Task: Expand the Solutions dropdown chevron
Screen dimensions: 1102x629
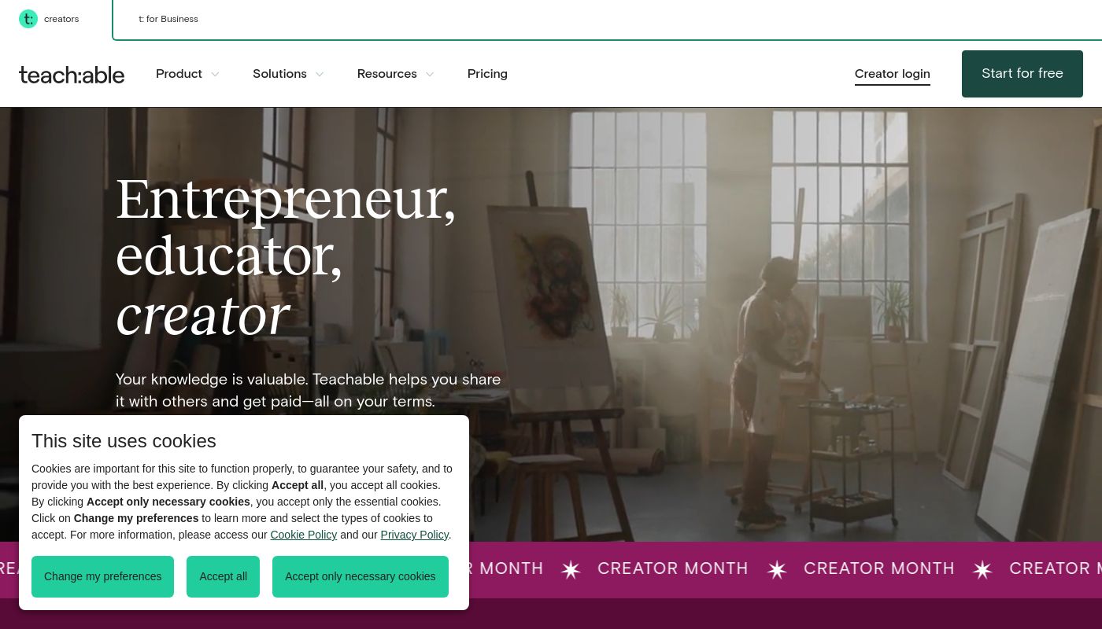Action: (320, 75)
